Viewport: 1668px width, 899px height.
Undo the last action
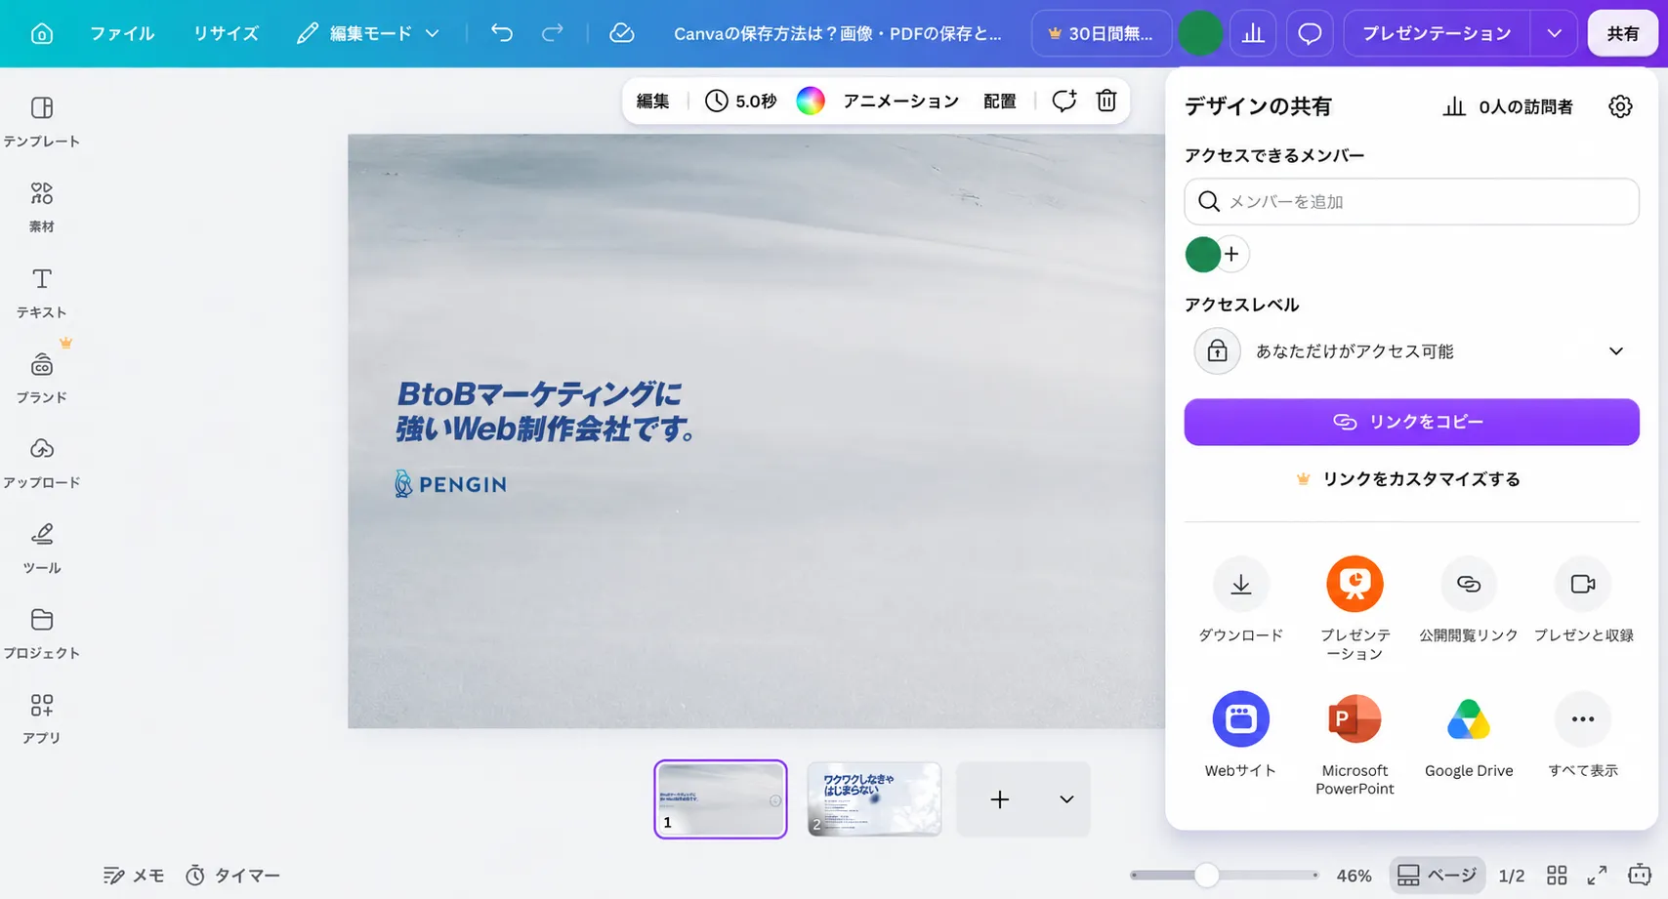[502, 33]
